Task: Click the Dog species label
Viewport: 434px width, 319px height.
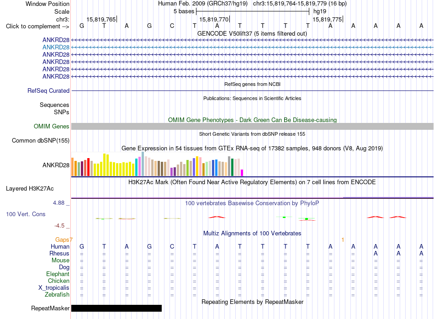Action: [x=64, y=267]
